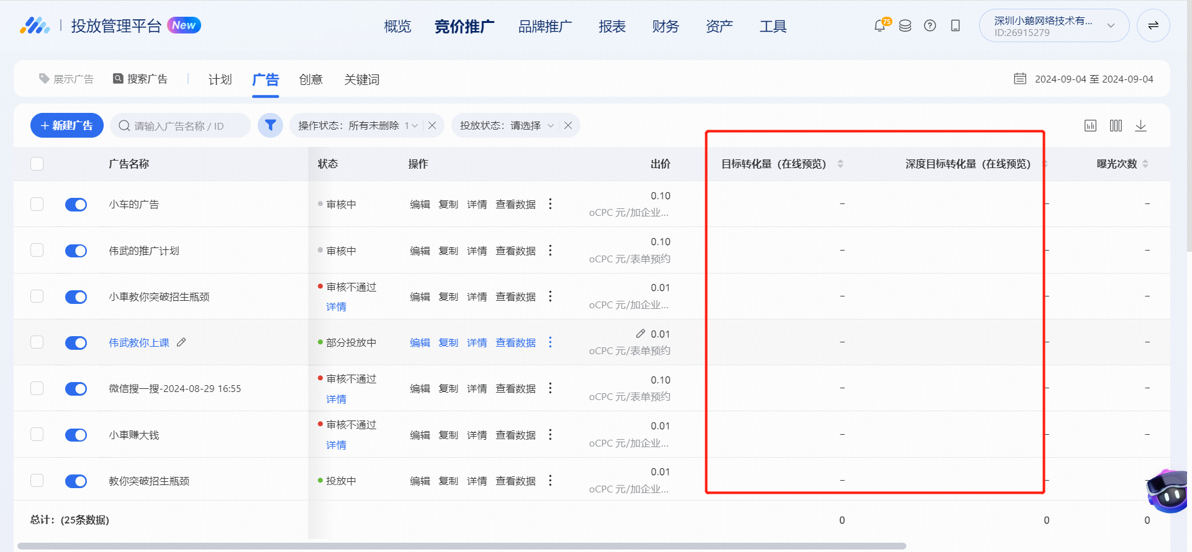
Task: Click the ad name / ID search field
Action: coord(180,126)
